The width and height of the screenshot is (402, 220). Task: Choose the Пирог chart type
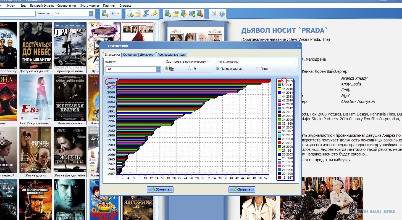pos(258,69)
